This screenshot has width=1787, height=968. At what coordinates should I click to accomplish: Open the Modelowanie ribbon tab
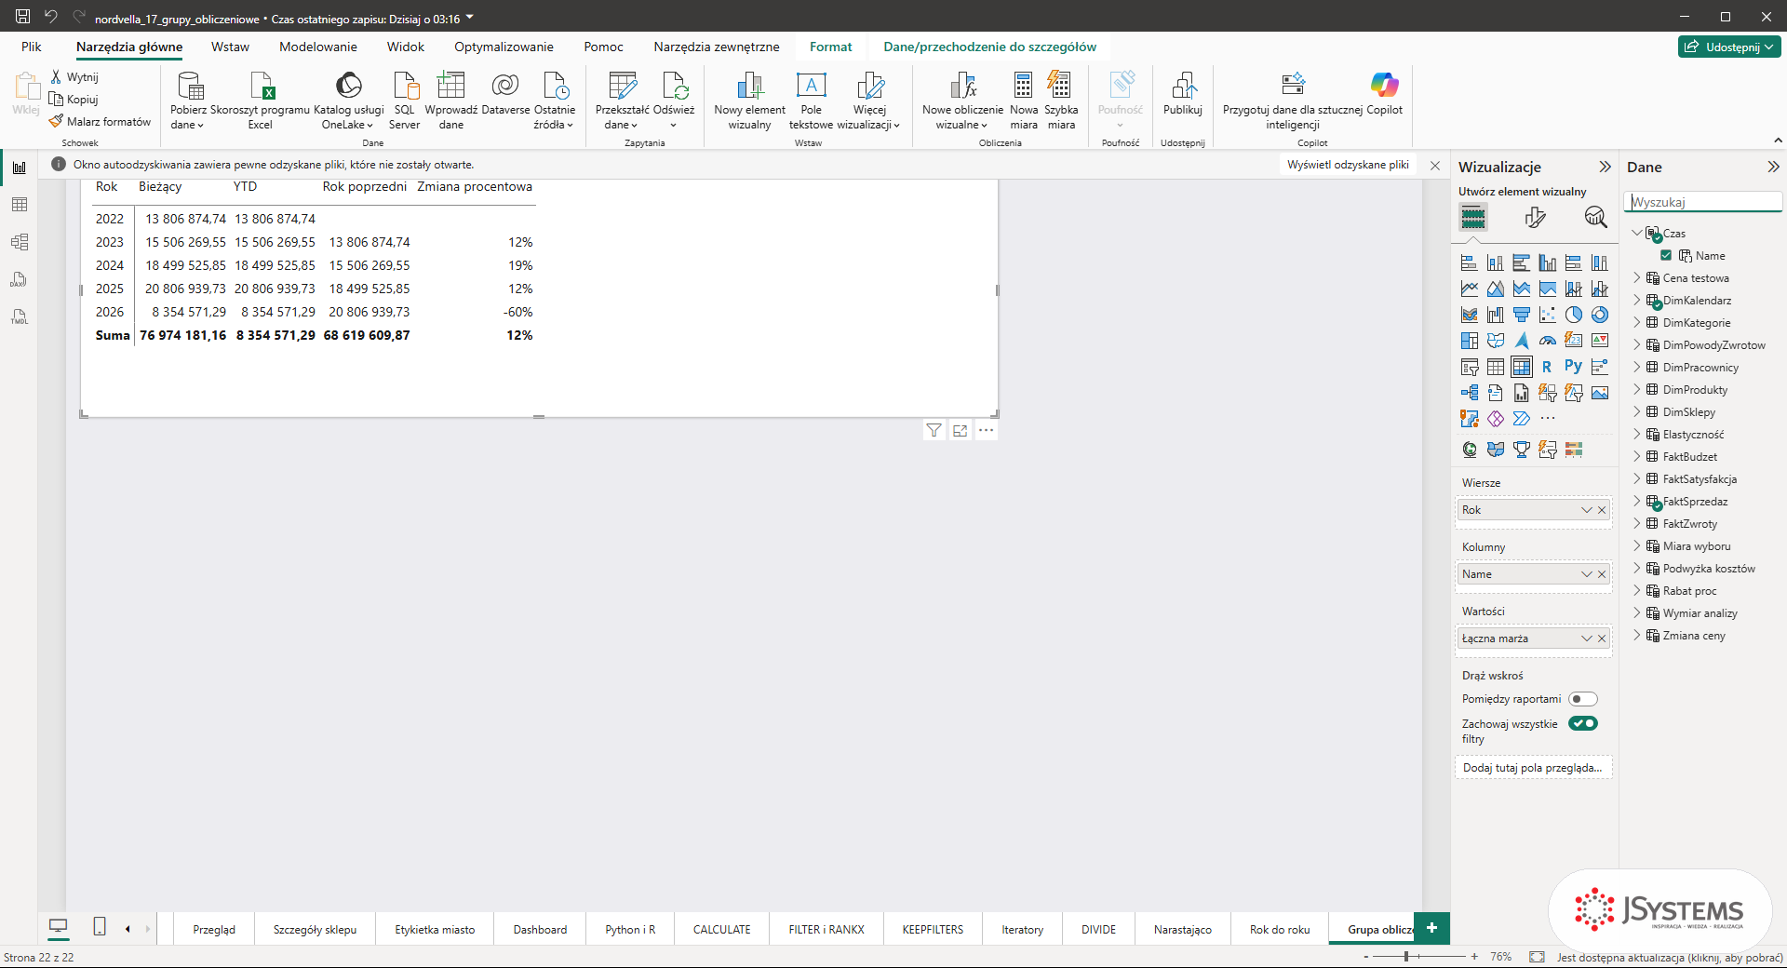coord(318,47)
